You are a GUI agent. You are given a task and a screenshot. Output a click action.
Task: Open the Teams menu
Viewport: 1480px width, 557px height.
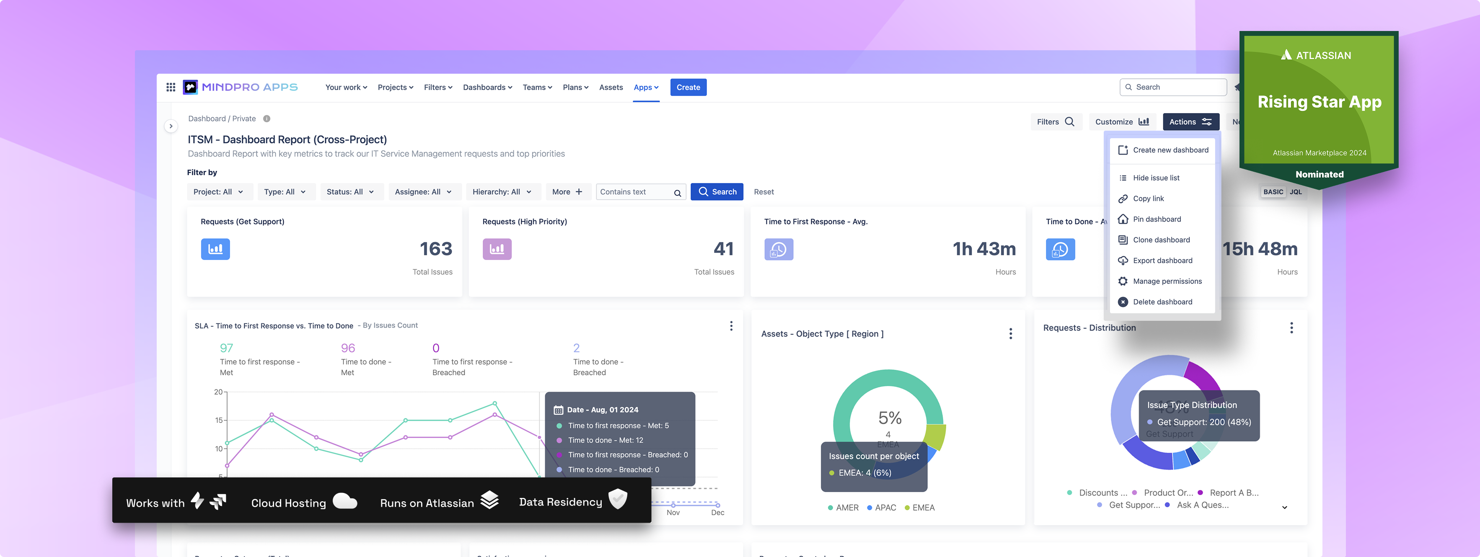(x=537, y=87)
